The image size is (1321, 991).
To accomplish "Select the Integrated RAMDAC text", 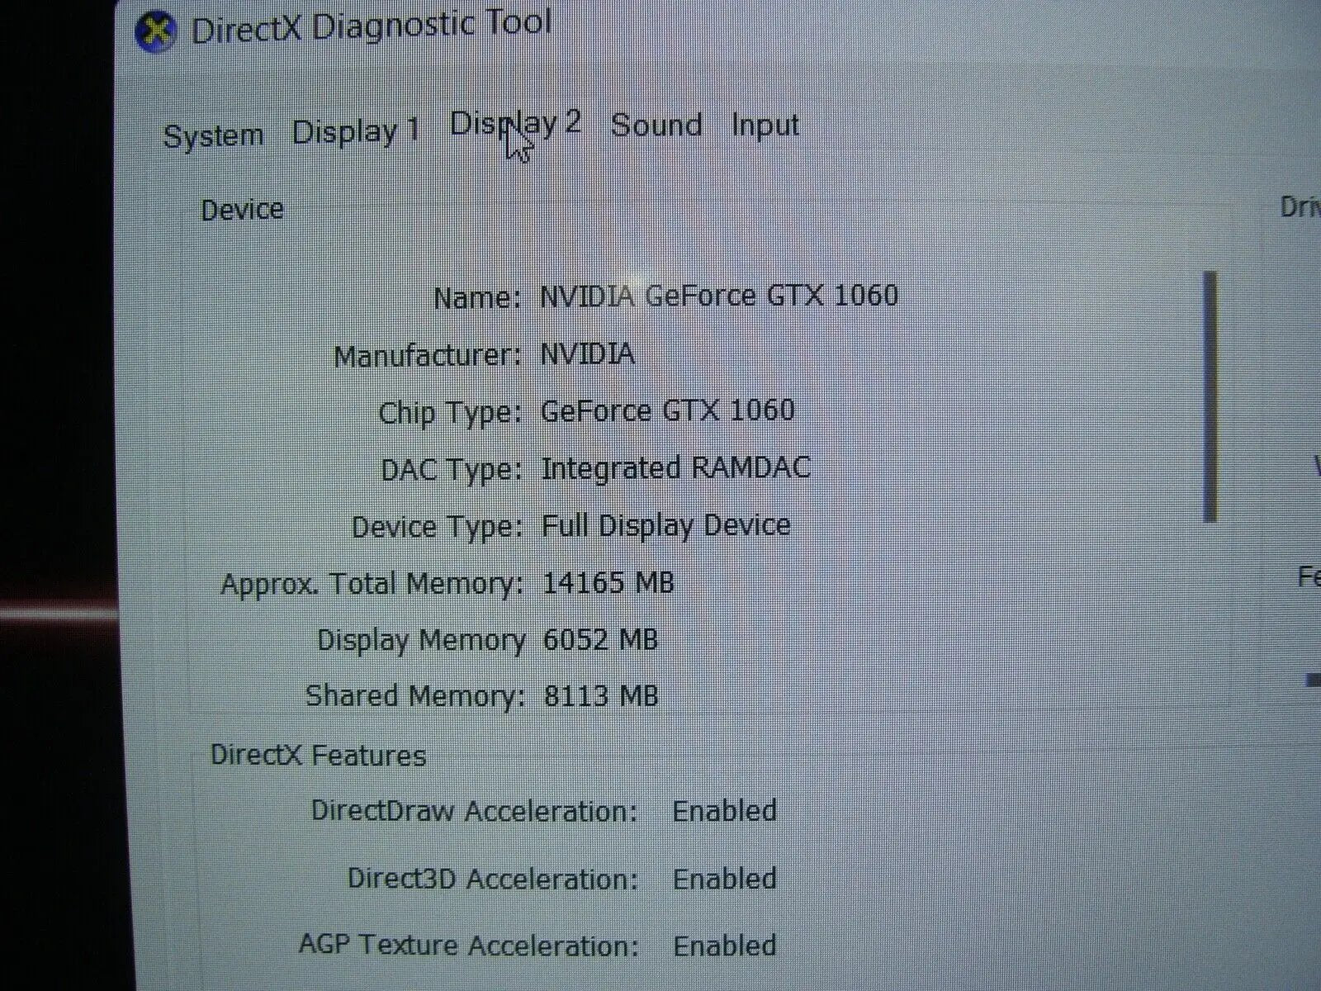I will 675,468.
